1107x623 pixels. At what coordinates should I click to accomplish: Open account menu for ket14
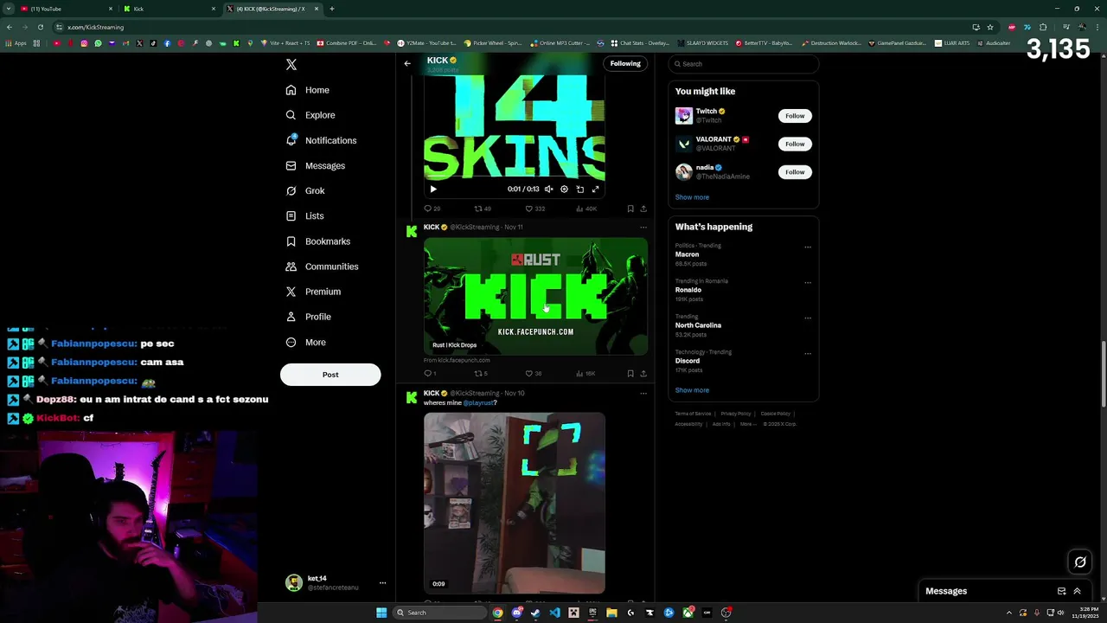[x=336, y=582]
